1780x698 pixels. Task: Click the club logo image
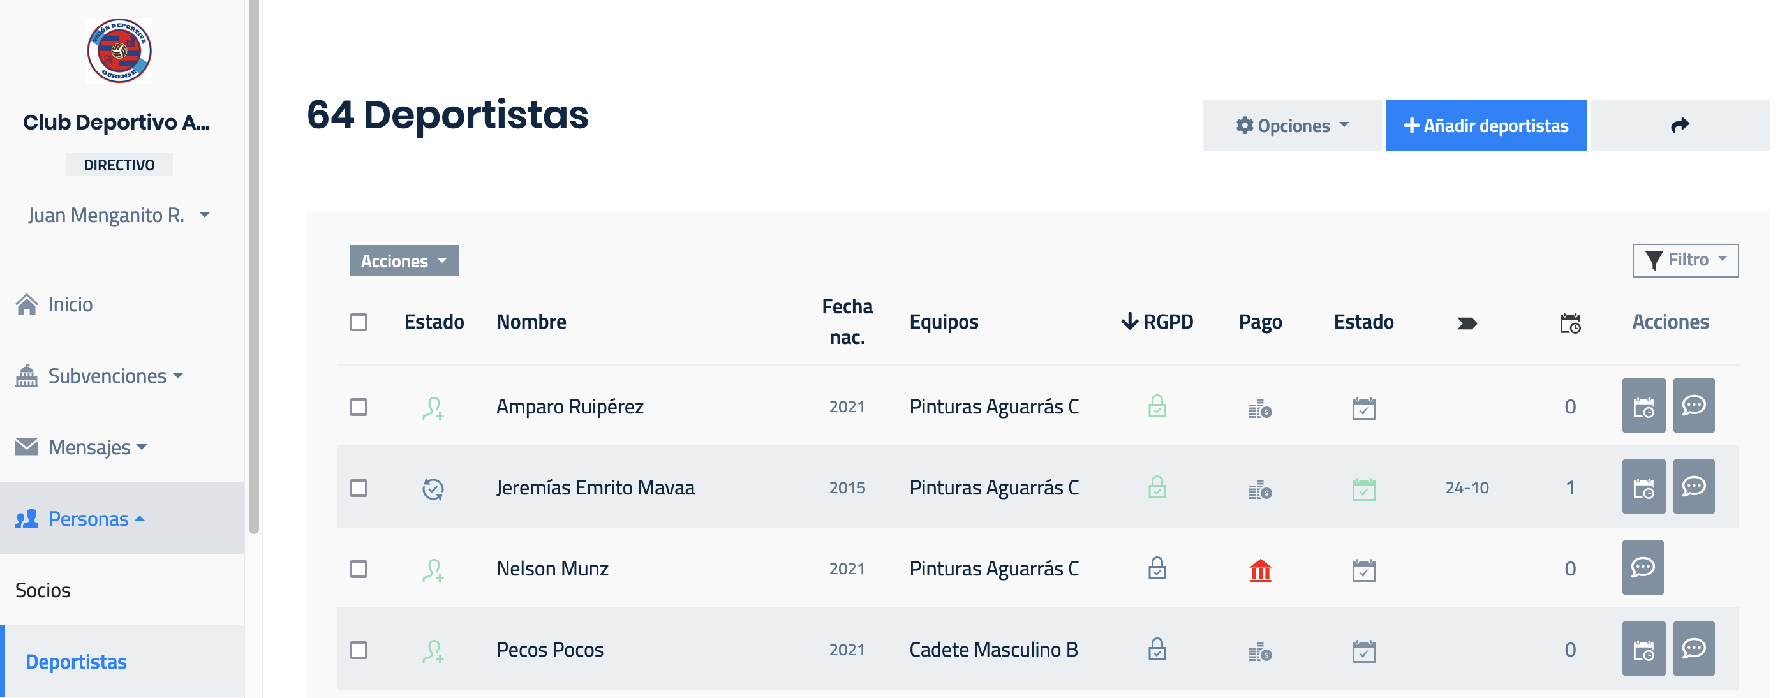point(119,51)
